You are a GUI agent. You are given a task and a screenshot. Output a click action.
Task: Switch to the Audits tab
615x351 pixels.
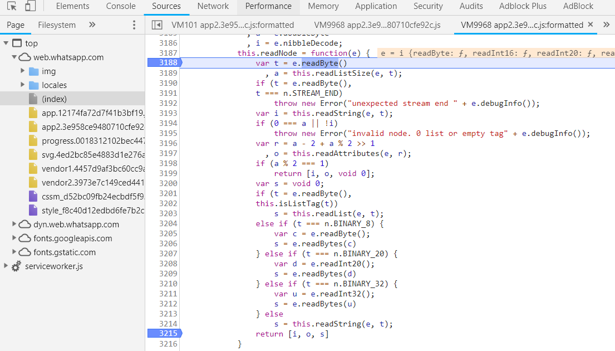pos(471,6)
